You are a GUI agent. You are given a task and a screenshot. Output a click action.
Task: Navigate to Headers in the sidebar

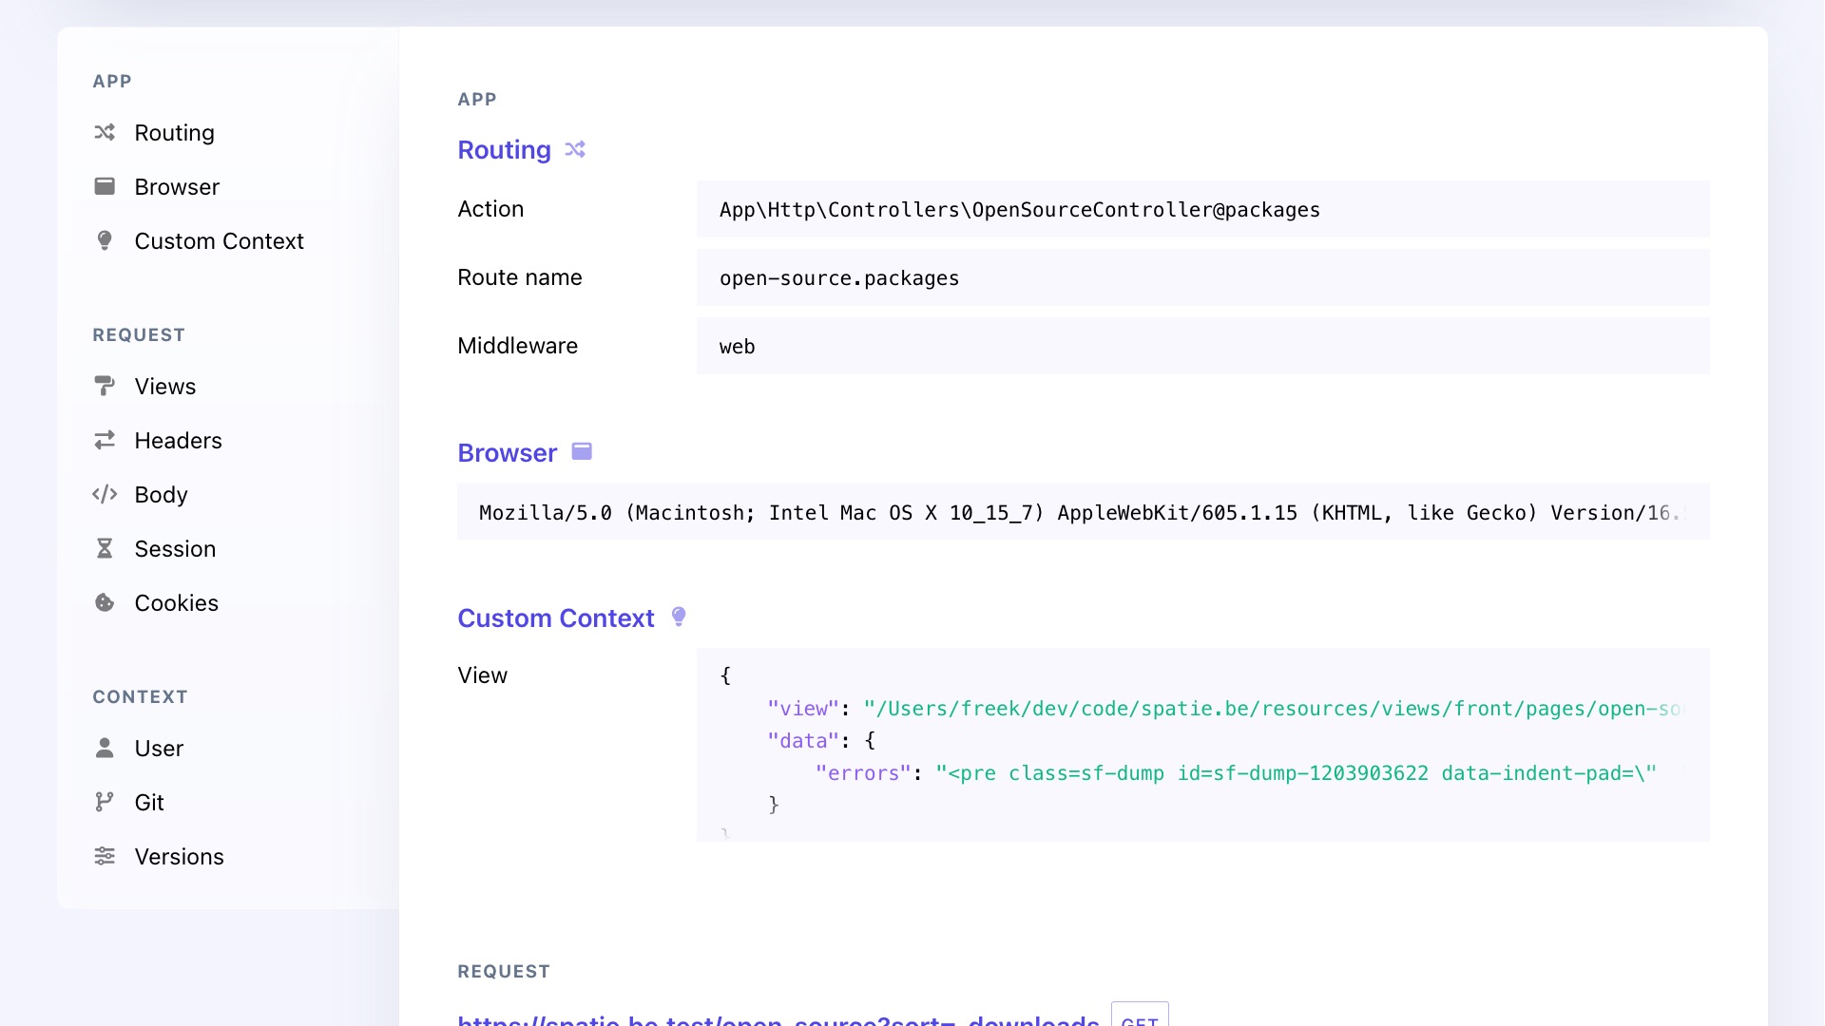[x=178, y=440]
